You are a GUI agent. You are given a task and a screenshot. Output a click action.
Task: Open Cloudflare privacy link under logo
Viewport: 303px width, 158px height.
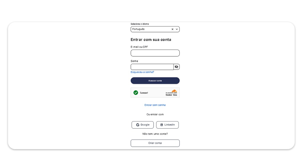click(x=169, y=95)
